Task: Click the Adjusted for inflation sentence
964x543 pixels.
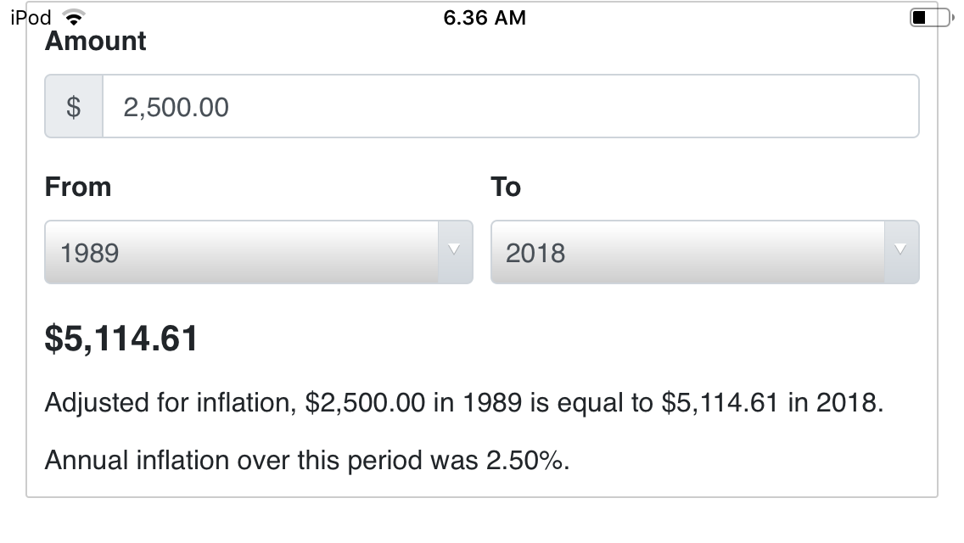Action: tap(464, 403)
